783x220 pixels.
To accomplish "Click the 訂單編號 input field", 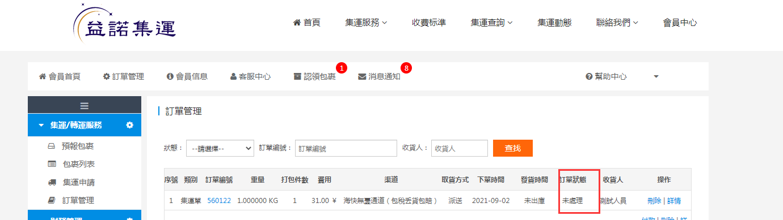I will pos(346,148).
